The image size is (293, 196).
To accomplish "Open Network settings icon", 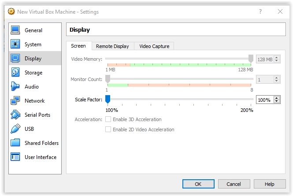I will click(15, 100).
